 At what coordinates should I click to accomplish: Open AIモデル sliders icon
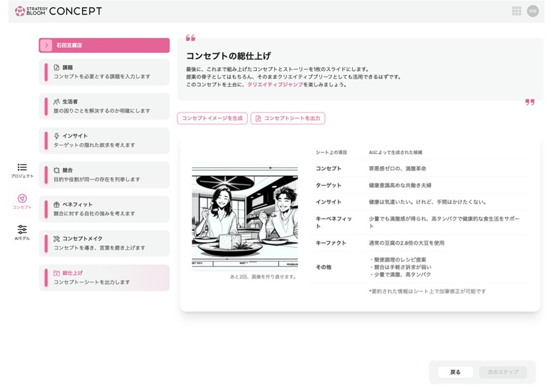point(22,230)
